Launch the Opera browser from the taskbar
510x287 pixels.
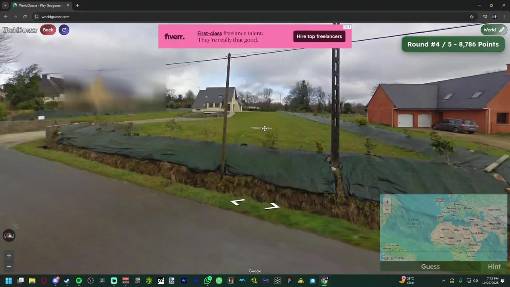(44, 281)
